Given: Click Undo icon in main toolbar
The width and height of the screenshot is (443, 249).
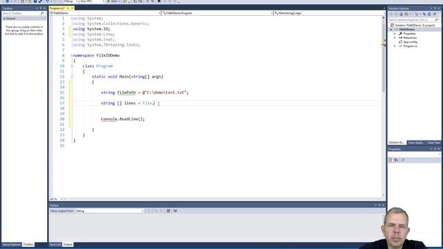Looking at the screenshot, I should pyautogui.click(x=47, y=1).
